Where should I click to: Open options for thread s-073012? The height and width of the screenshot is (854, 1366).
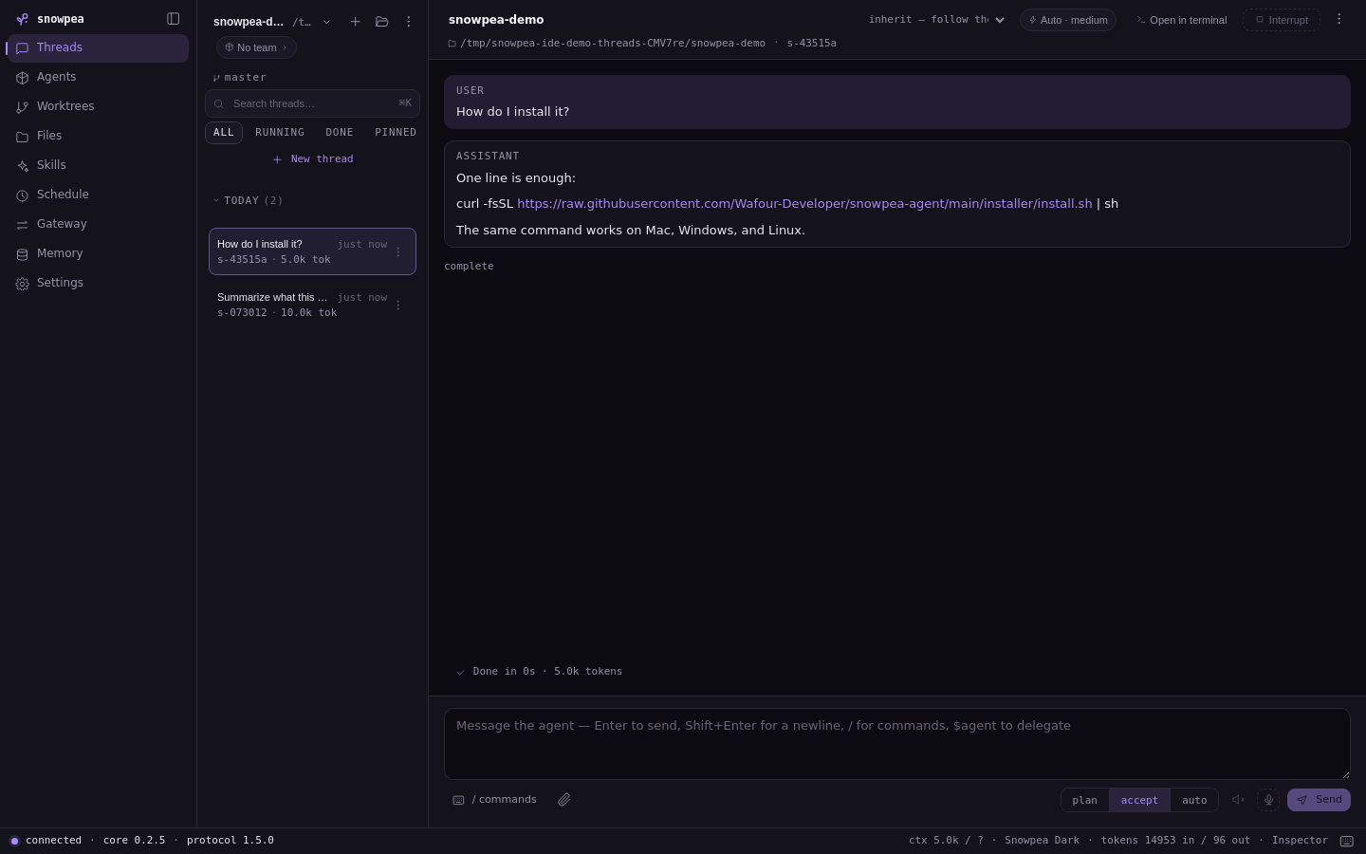tap(398, 305)
